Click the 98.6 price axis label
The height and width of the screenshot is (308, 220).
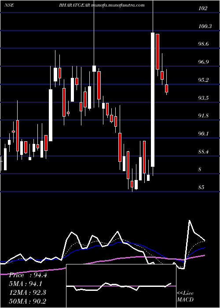pyautogui.click(x=204, y=44)
